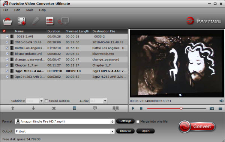Viewport: 225px width, 142px height.
Task: Click the speaker volume icon
Action: click(221, 101)
